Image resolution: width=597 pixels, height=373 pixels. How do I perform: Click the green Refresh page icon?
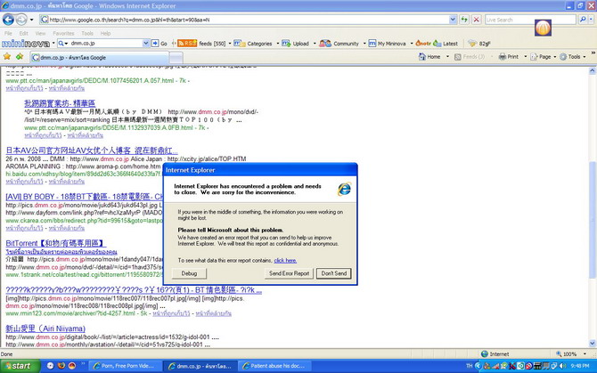tap(464, 20)
